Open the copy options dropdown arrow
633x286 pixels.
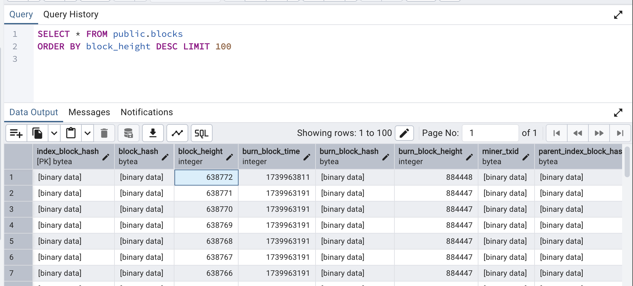(54, 133)
